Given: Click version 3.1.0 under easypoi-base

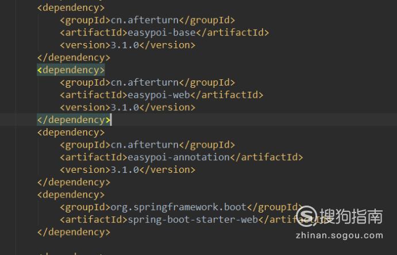Looking at the screenshot, I should 128,45.
